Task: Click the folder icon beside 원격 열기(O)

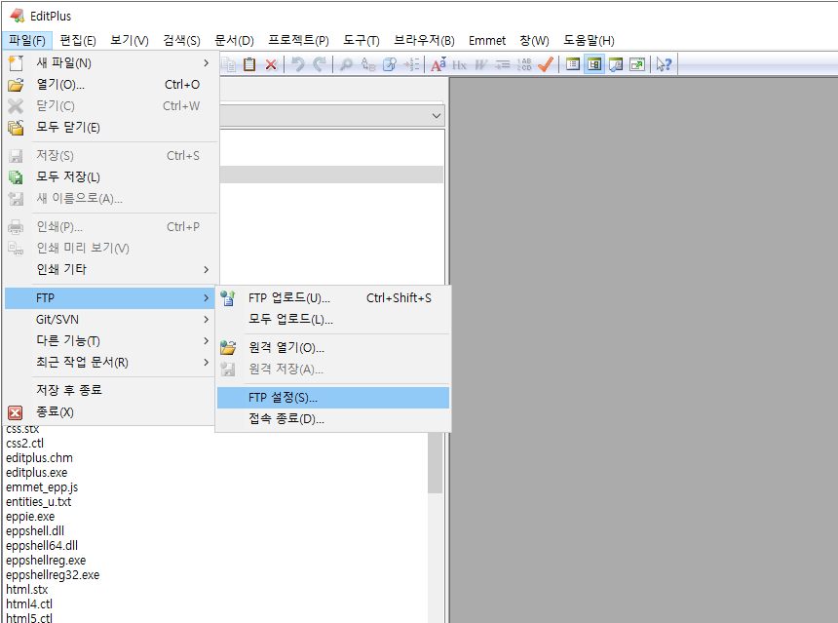Action: [x=228, y=348]
